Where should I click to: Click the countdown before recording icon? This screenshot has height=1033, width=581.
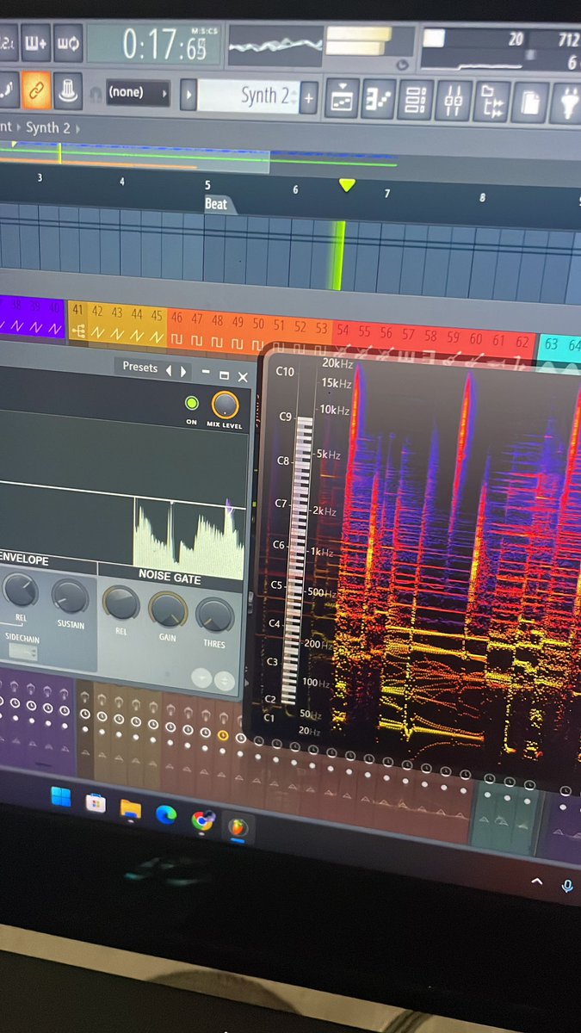(37, 42)
